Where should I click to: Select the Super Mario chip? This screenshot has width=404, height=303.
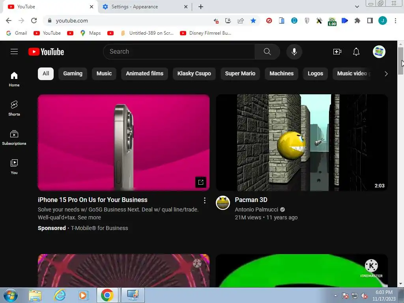240,74
